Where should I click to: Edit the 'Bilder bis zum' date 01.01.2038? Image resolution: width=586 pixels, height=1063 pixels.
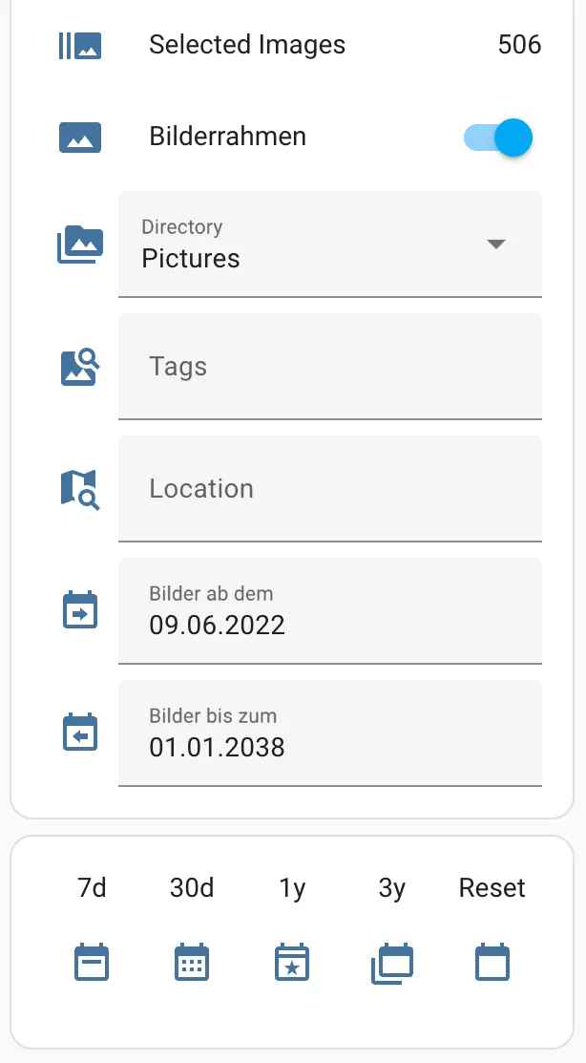click(330, 733)
